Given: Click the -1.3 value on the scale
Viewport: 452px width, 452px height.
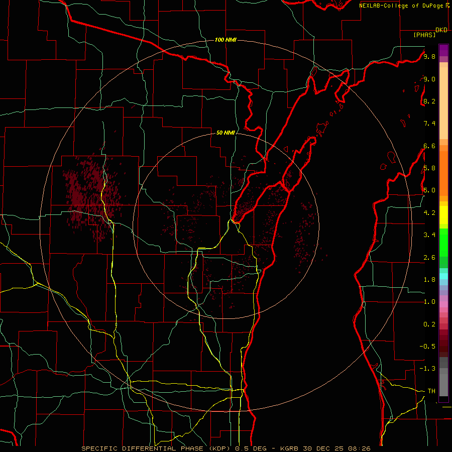Looking at the screenshot, I should 427,369.
